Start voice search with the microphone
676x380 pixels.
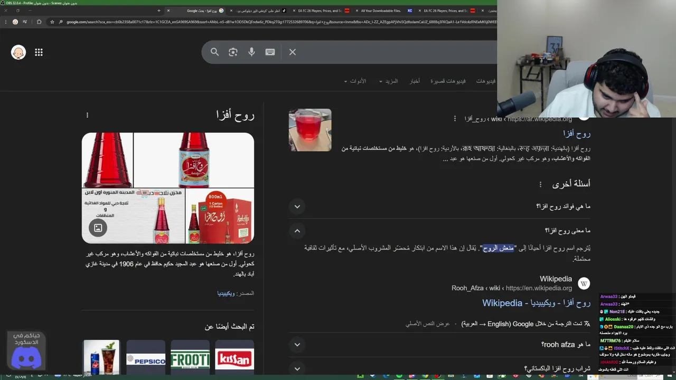click(251, 52)
